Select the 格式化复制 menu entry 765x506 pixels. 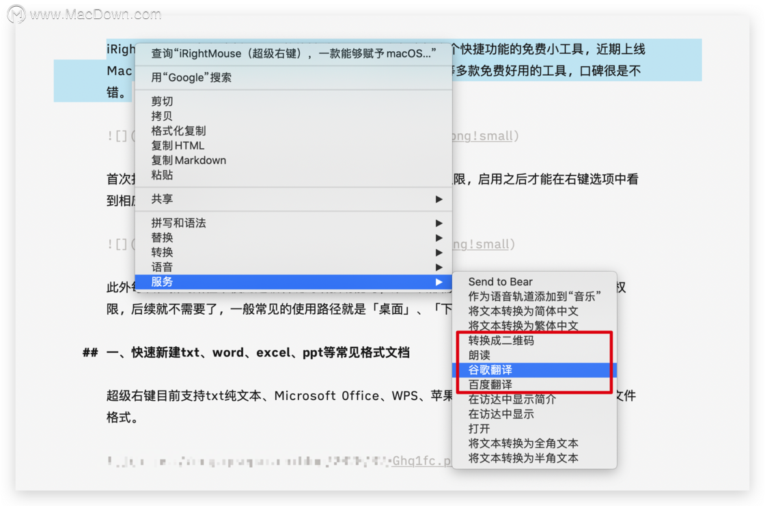293,131
